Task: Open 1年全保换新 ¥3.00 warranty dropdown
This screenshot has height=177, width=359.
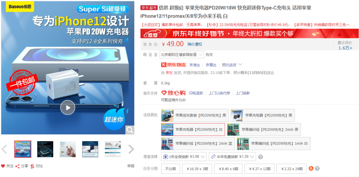Action: pos(184,157)
